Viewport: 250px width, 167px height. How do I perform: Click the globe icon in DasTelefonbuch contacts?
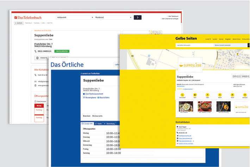(36, 85)
